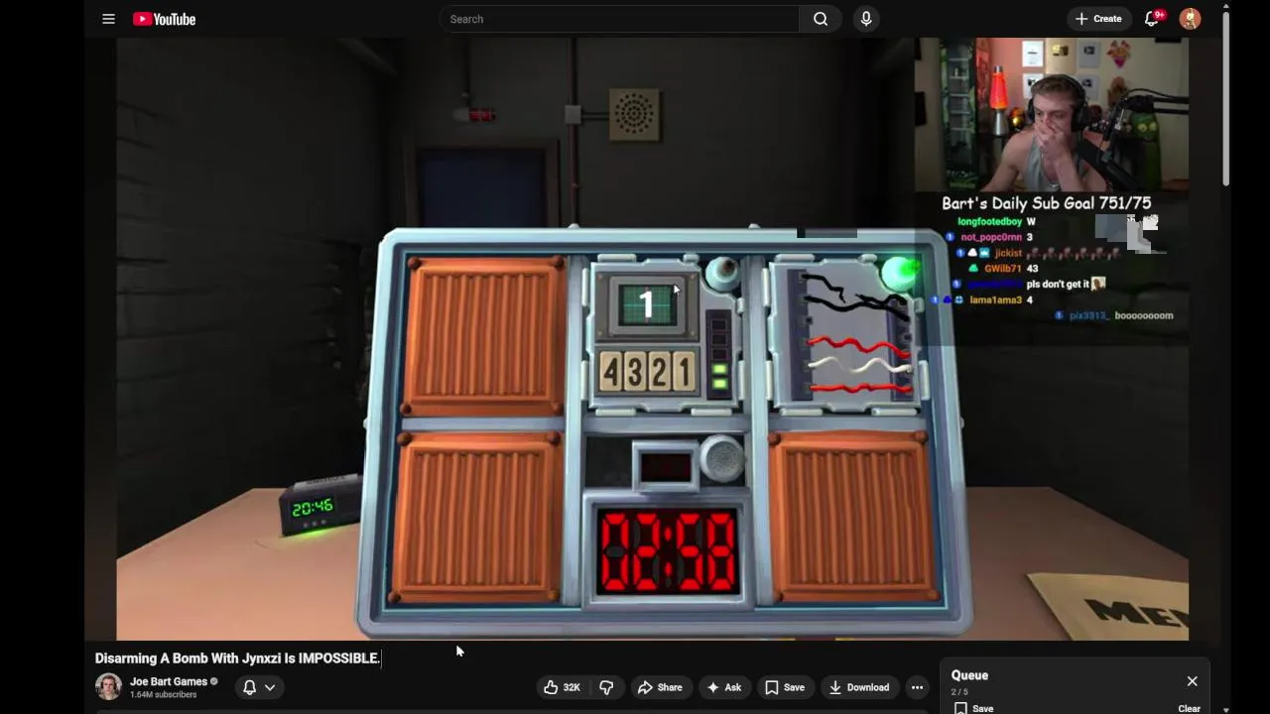Viewport: 1270px width, 714px height.
Task: Open Joe Bart Games channel avatar
Action: click(108, 686)
